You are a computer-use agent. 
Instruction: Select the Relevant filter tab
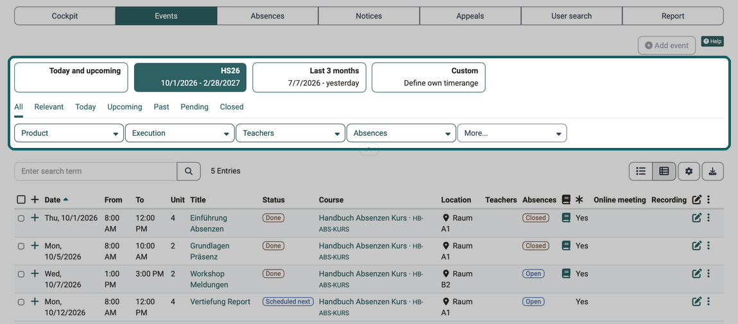pyautogui.click(x=49, y=107)
